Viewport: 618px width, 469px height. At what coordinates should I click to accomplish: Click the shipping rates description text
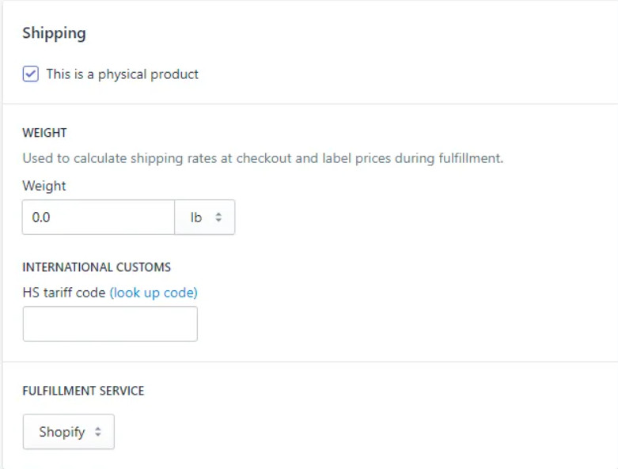click(263, 158)
